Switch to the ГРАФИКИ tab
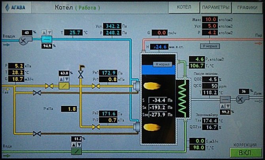This screenshot has height=160, width=265. tap(248, 8)
